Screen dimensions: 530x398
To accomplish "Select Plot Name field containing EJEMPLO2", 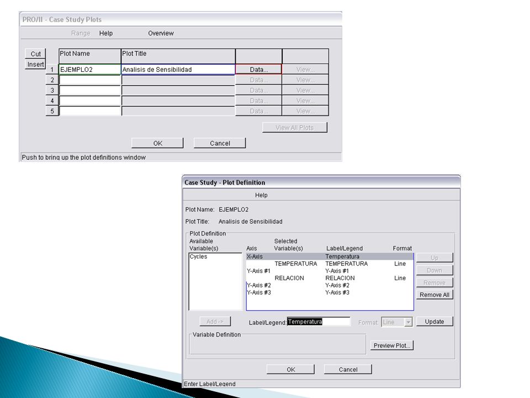I will pos(89,70).
